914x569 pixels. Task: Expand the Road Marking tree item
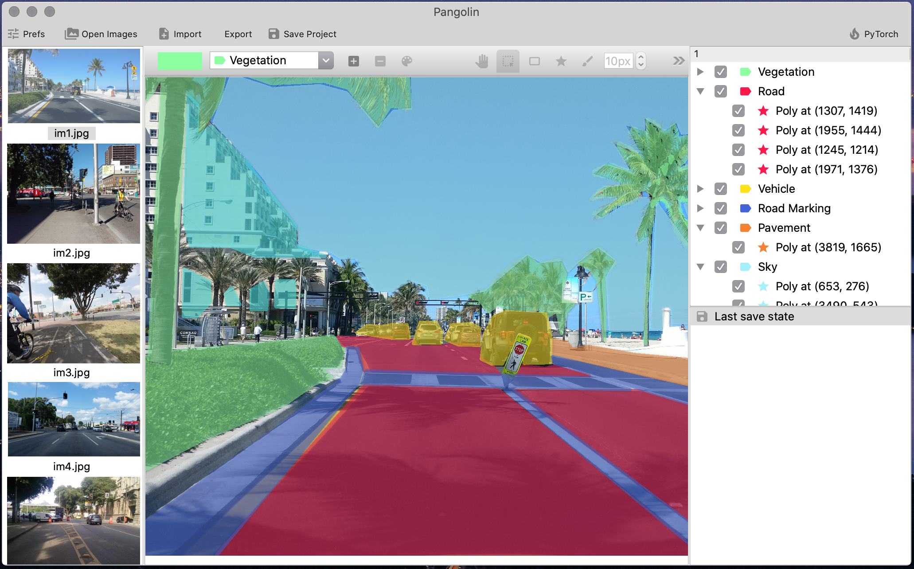point(700,208)
